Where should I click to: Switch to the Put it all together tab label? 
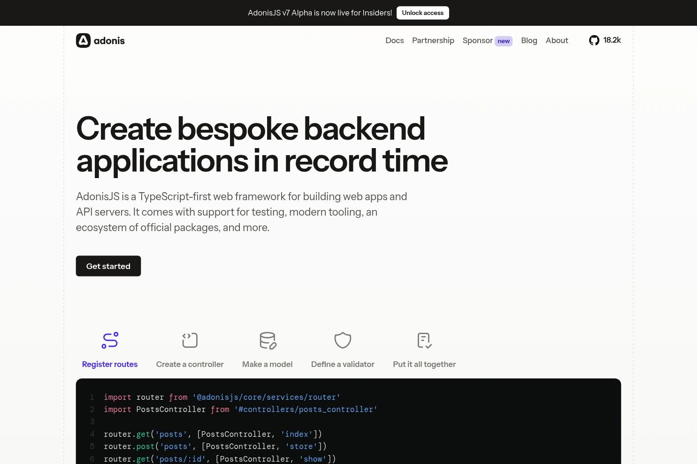point(424,364)
